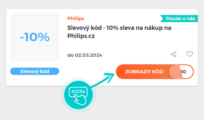The width and height of the screenshot is (204, 120).
Task: Click the teal arrow pointing to the button
Action: [103, 80]
